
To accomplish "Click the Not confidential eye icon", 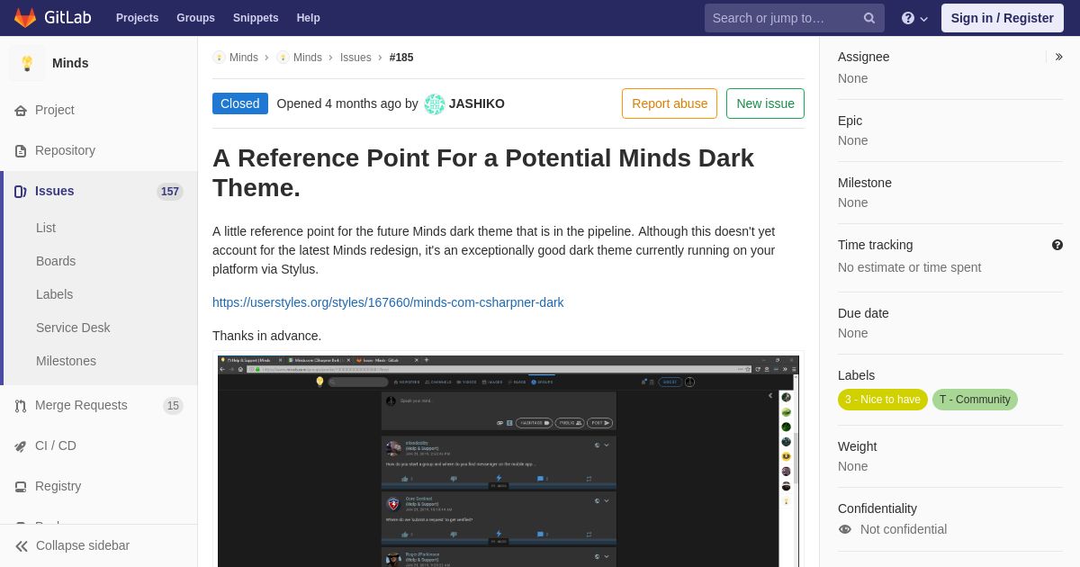I will (845, 529).
